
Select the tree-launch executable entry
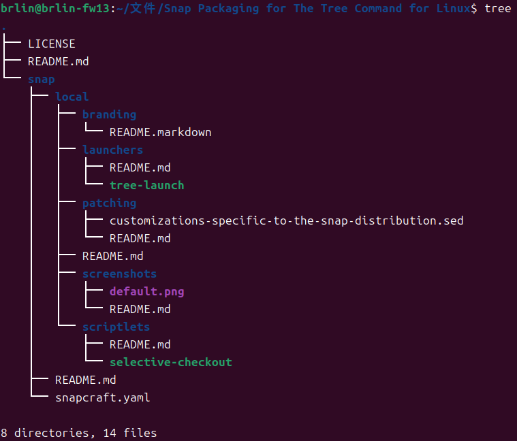tap(146, 185)
